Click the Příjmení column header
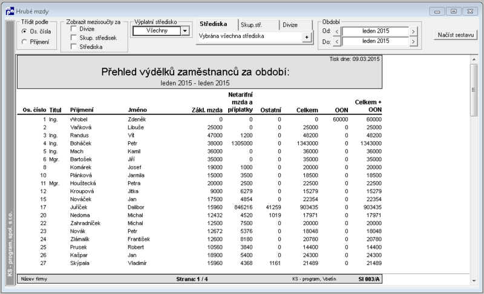484x294 pixels. pos(82,110)
